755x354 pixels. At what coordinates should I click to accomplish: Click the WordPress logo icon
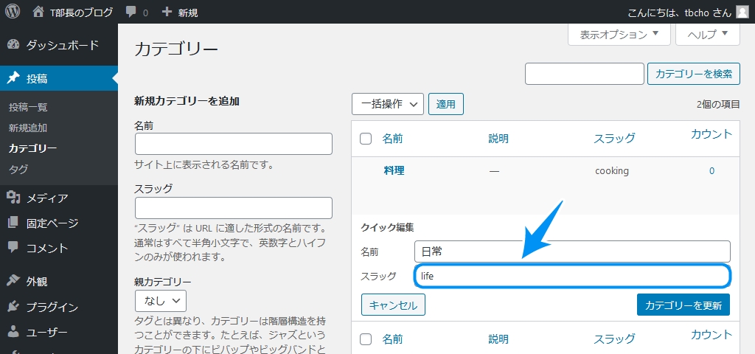click(x=13, y=12)
